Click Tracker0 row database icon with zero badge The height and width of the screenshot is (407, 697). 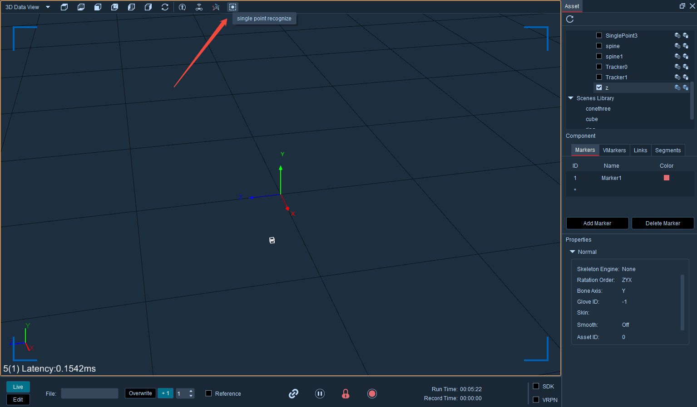pyautogui.click(x=677, y=67)
